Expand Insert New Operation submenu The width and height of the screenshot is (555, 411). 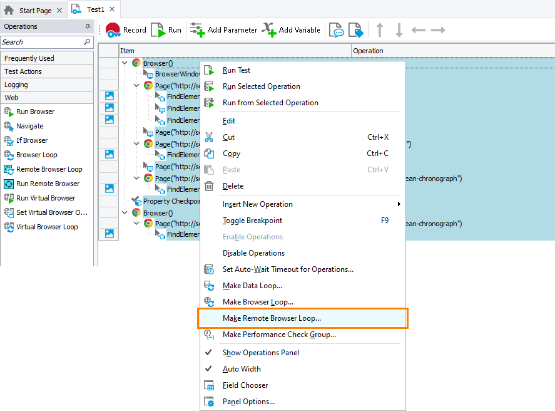(257, 204)
